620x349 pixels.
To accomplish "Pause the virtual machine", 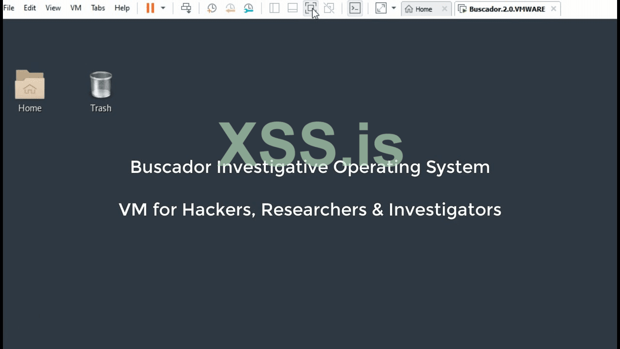I will click(x=150, y=8).
